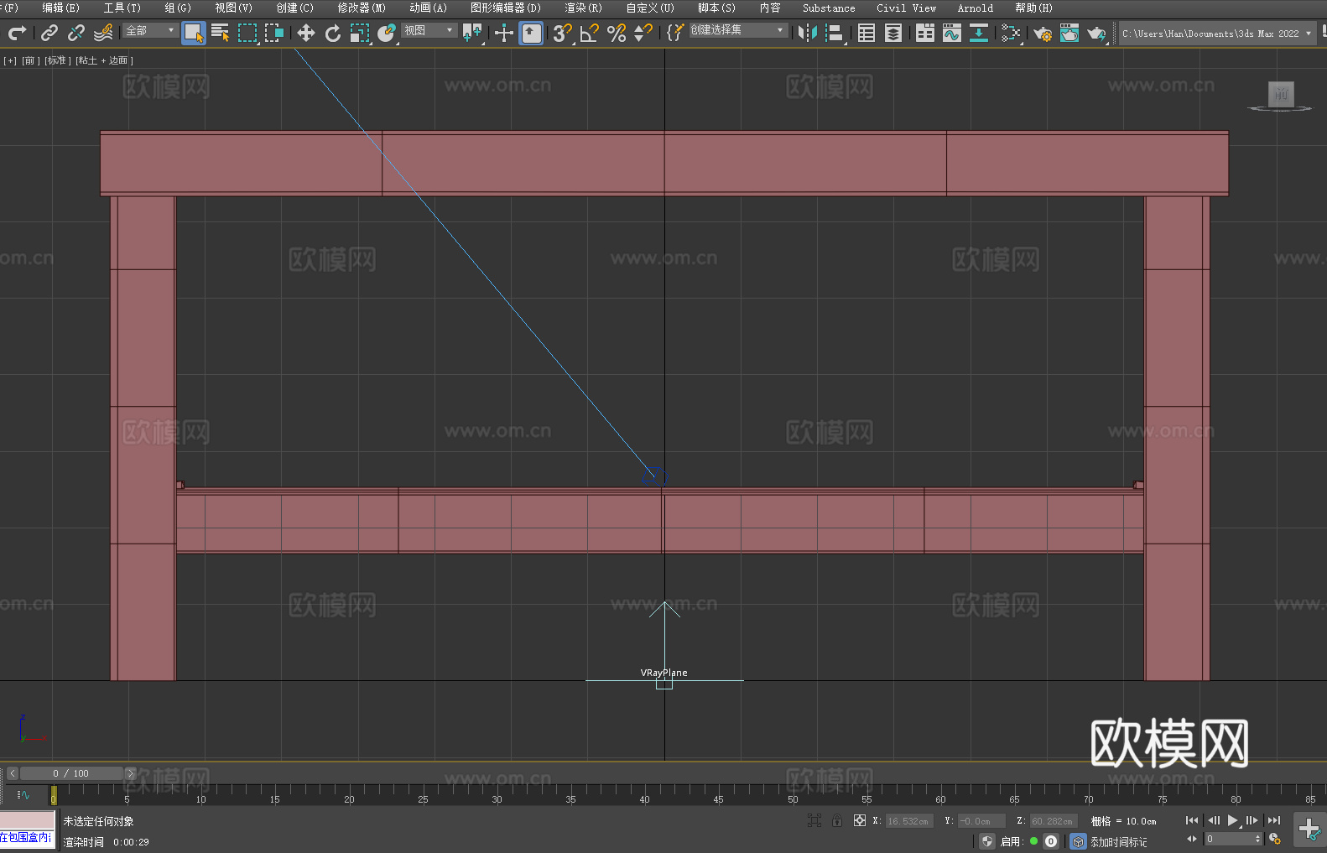
Task: Open the 工具(T) menu
Action: (122, 8)
